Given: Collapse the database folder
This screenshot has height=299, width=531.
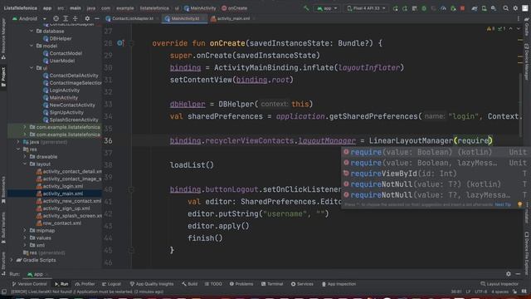Looking at the screenshot, I should tap(32, 32).
